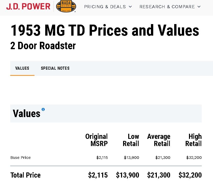Click the 1953 MG TD page title
The height and width of the screenshot is (186, 213).
click(x=105, y=30)
